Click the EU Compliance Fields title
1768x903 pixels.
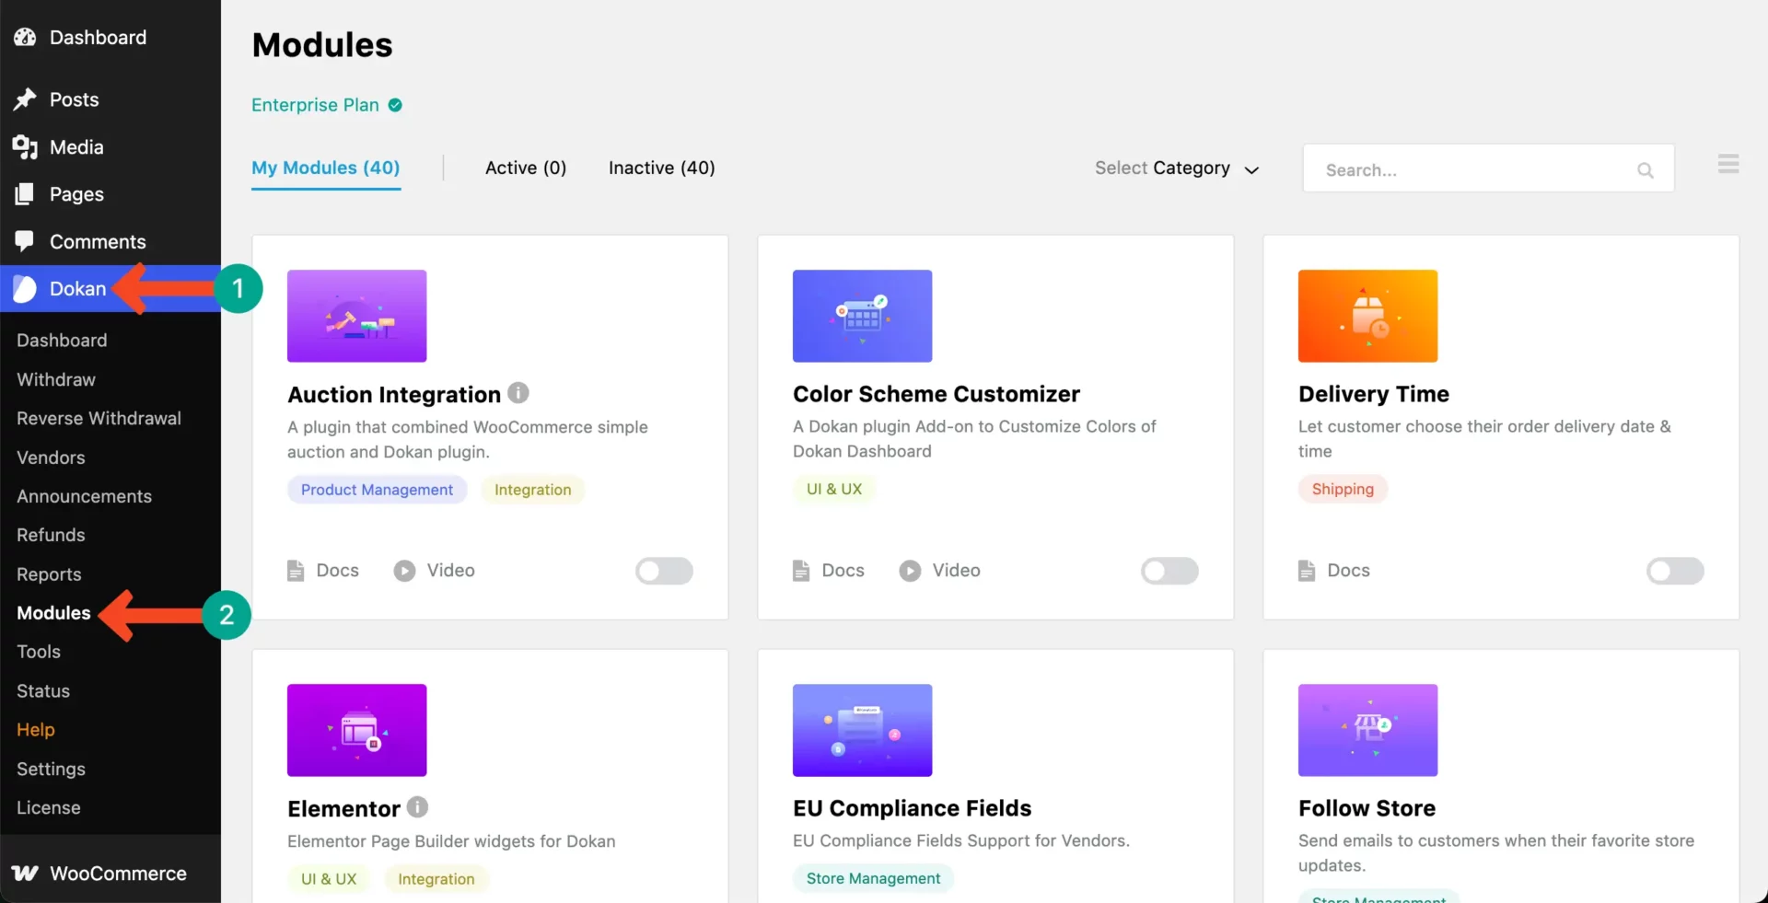coord(912,808)
